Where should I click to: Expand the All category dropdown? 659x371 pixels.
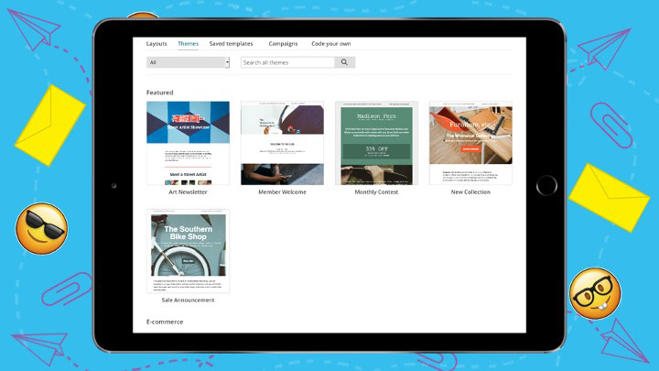[188, 62]
